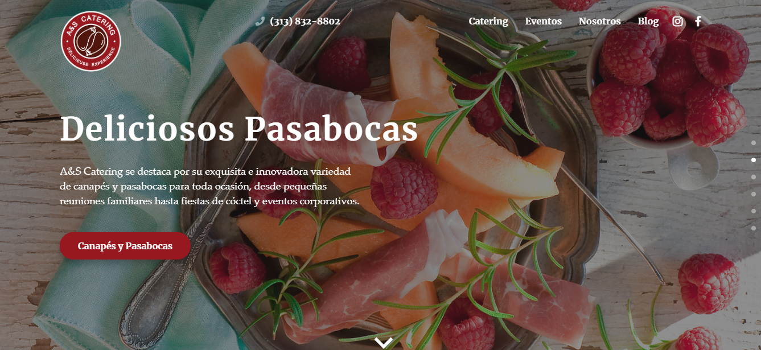Open the Instagram profile icon
This screenshot has height=350, width=761.
pyautogui.click(x=677, y=21)
